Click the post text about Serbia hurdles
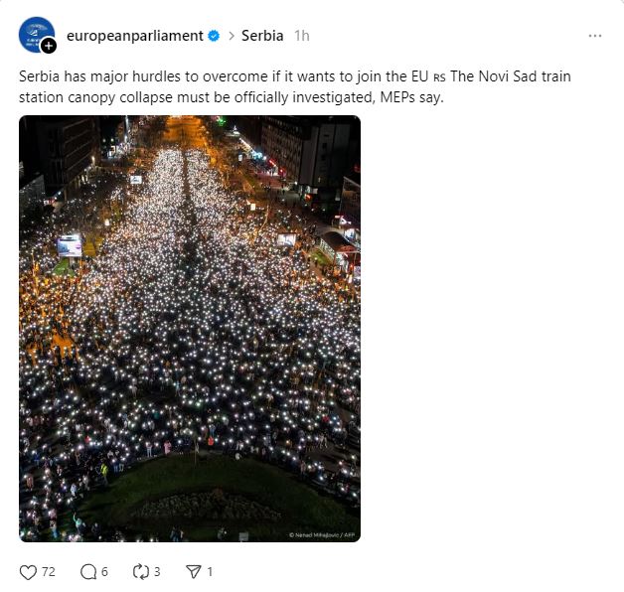Image resolution: width=624 pixels, height=592 pixels. (294, 86)
